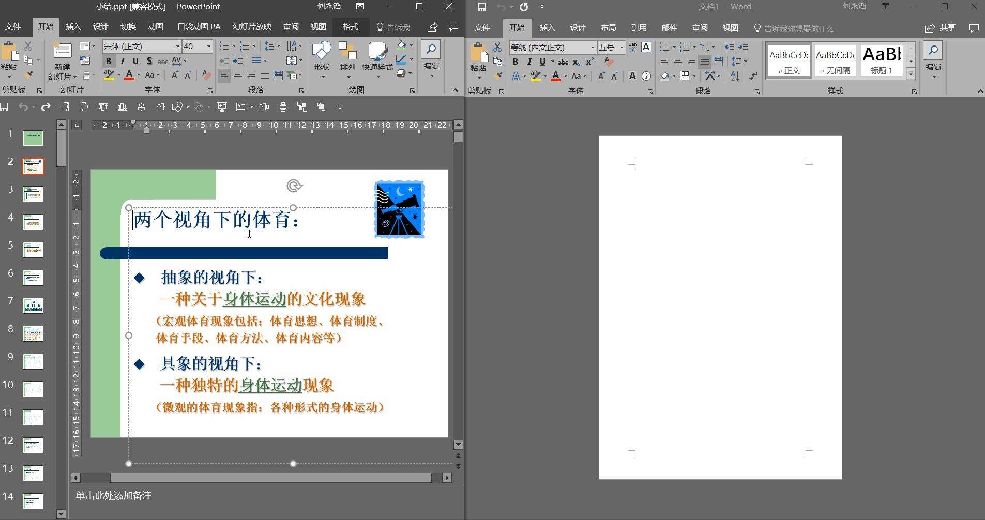This screenshot has height=520, width=985.
Task: Switch to the 插入 tab in PowerPoint
Action: coord(73,27)
